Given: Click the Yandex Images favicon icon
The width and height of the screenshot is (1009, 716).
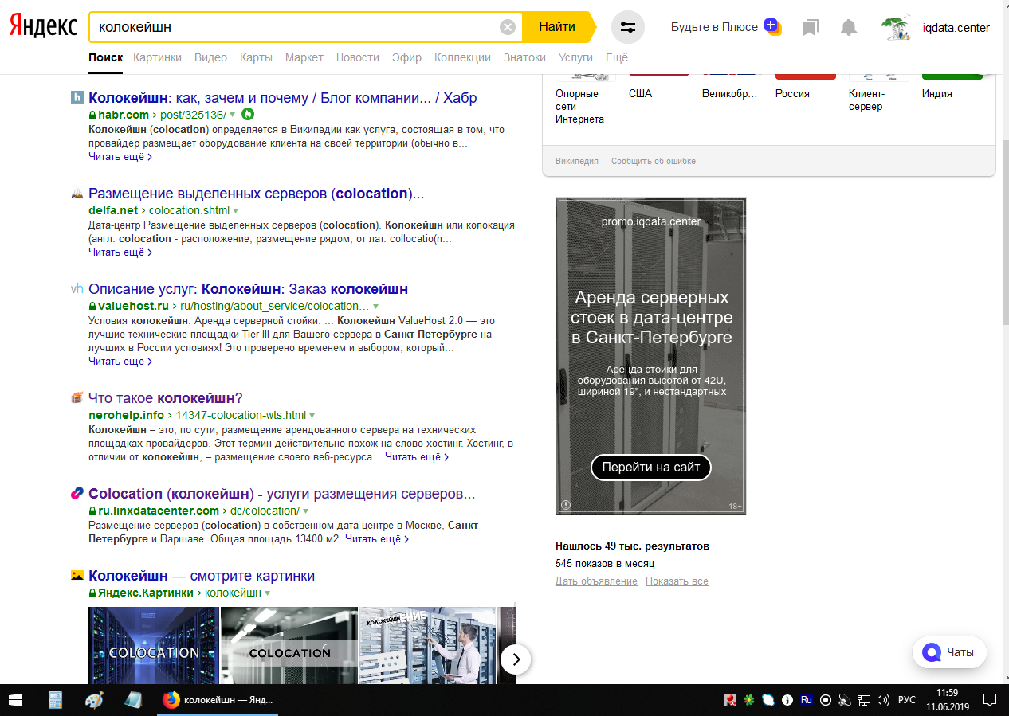Looking at the screenshot, I should (x=77, y=576).
